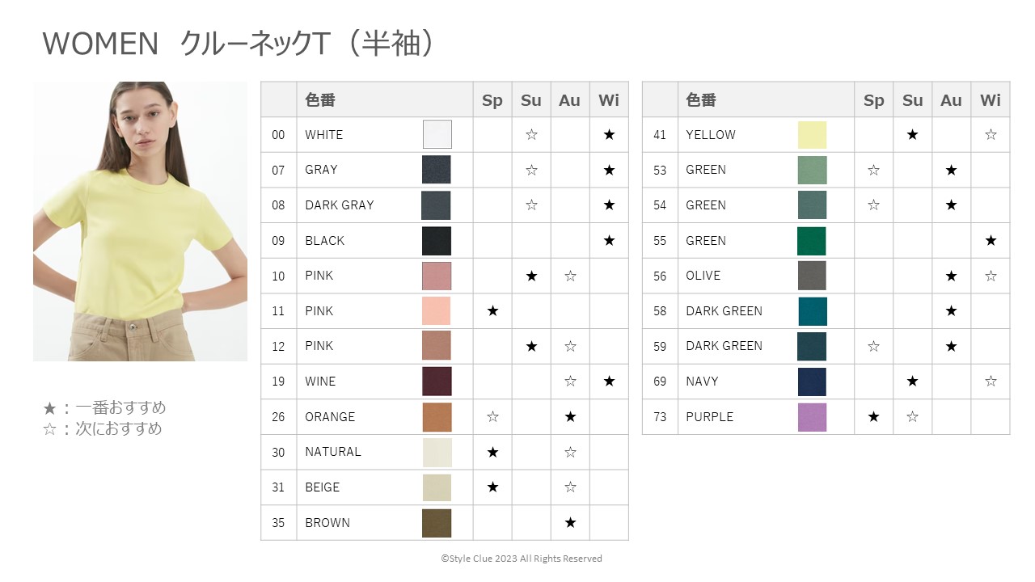Click the model photo in yellow T-shirt
1035x582 pixels.
140,221
